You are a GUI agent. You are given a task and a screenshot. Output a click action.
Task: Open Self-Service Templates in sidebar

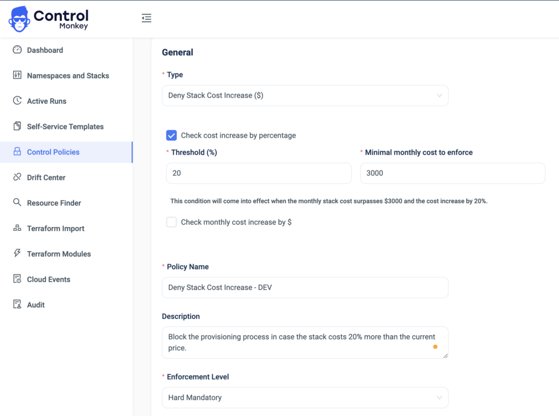click(x=66, y=127)
